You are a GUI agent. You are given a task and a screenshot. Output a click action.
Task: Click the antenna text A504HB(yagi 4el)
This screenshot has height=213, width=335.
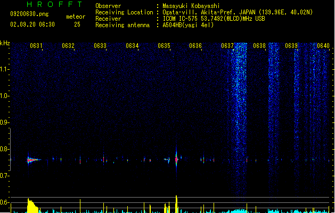coord(188,25)
